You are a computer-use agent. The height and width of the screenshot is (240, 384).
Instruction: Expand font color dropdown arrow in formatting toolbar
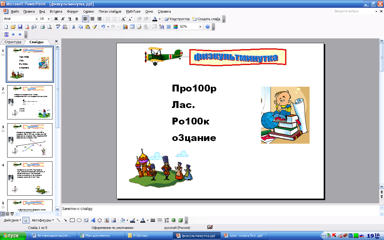point(160,19)
